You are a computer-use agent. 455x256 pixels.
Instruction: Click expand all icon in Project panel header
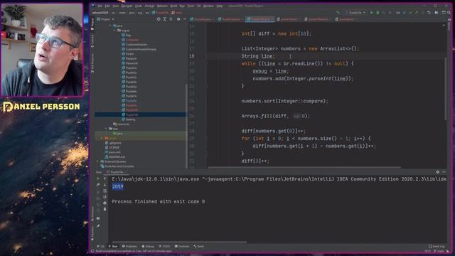[164, 19]
